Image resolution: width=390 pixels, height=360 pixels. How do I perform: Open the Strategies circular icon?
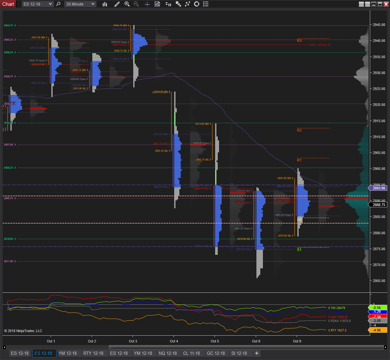[x=197, y=4]
